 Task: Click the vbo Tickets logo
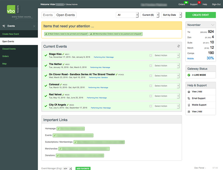tap(13, 10)
